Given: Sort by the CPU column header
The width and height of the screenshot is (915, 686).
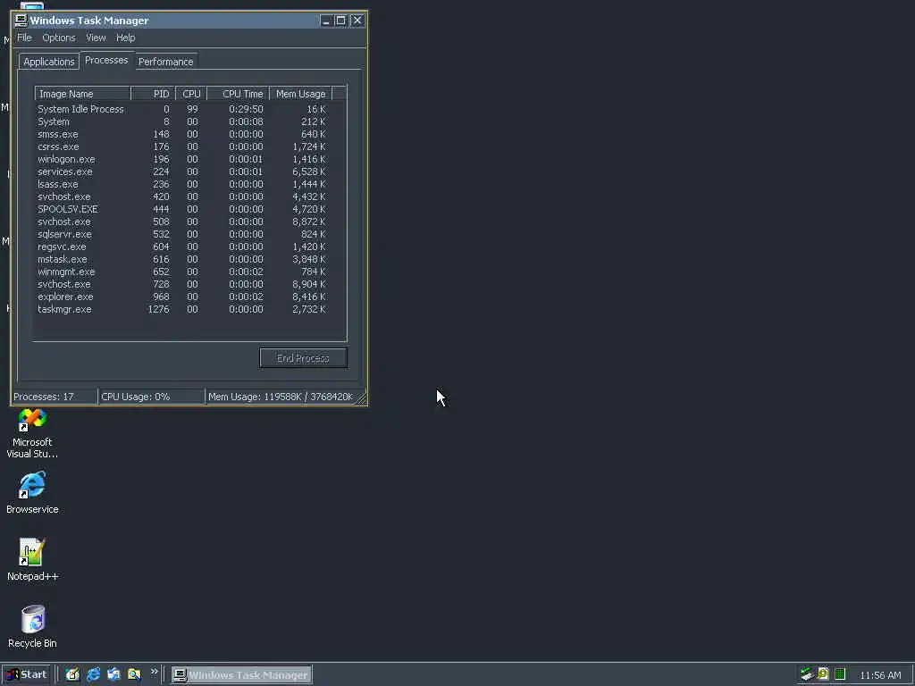Looking at the screenshot, I should click(x=191, y=94).
